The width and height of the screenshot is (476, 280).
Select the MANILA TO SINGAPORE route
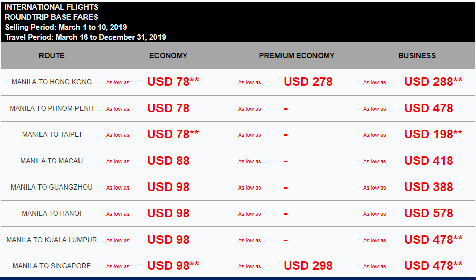pyautogui.click(x=52, y=266)
